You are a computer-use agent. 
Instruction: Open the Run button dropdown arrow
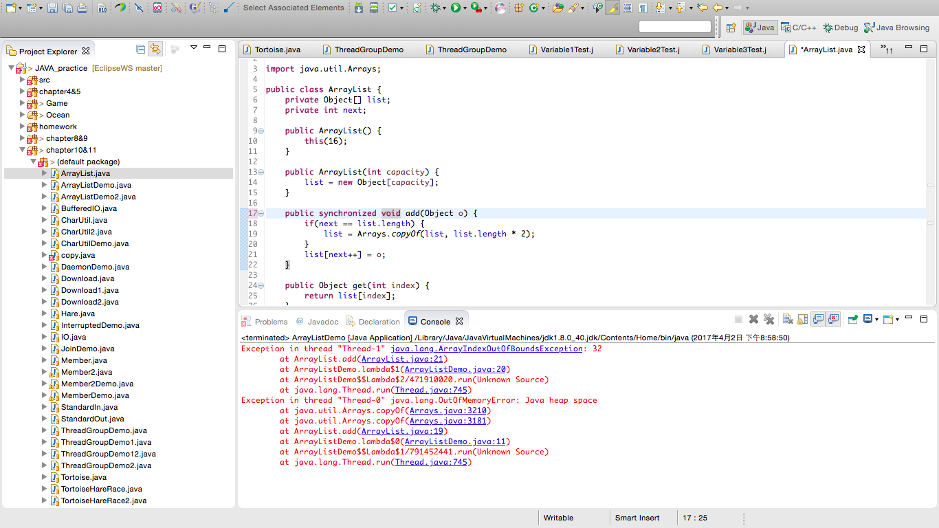tap(465, 8)
